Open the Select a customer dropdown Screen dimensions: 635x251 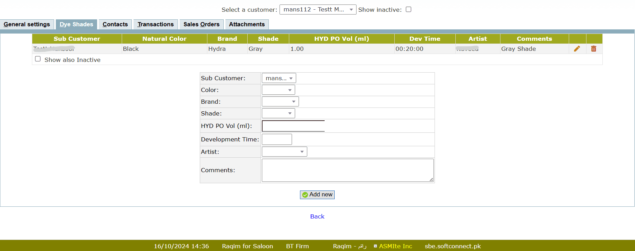point(318,9)
